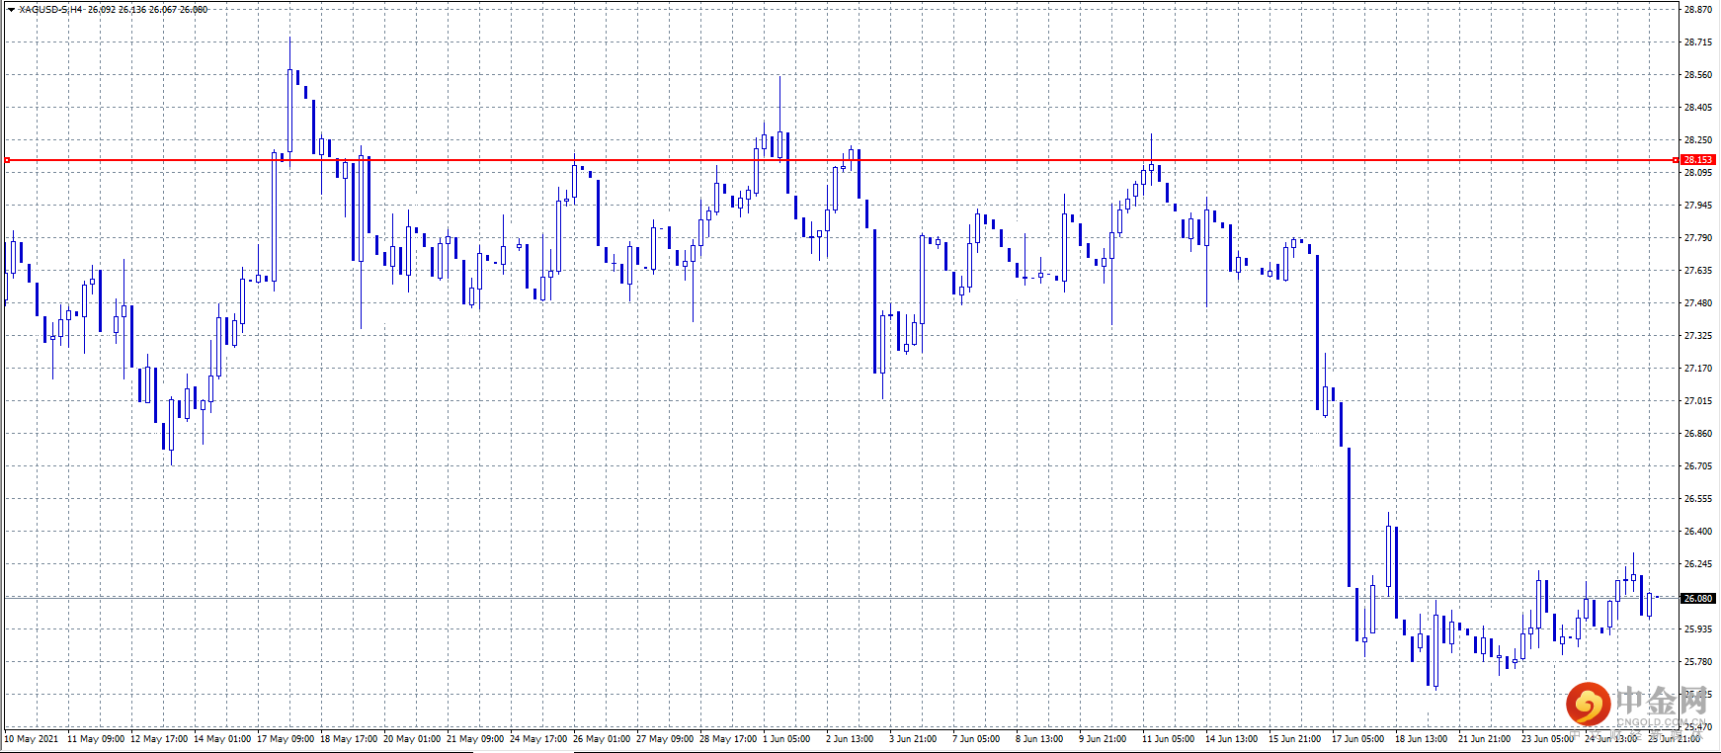Click the 27 May 09:00 time label
This screenshot has height=753, width=1721.
[x=665, y=738]
